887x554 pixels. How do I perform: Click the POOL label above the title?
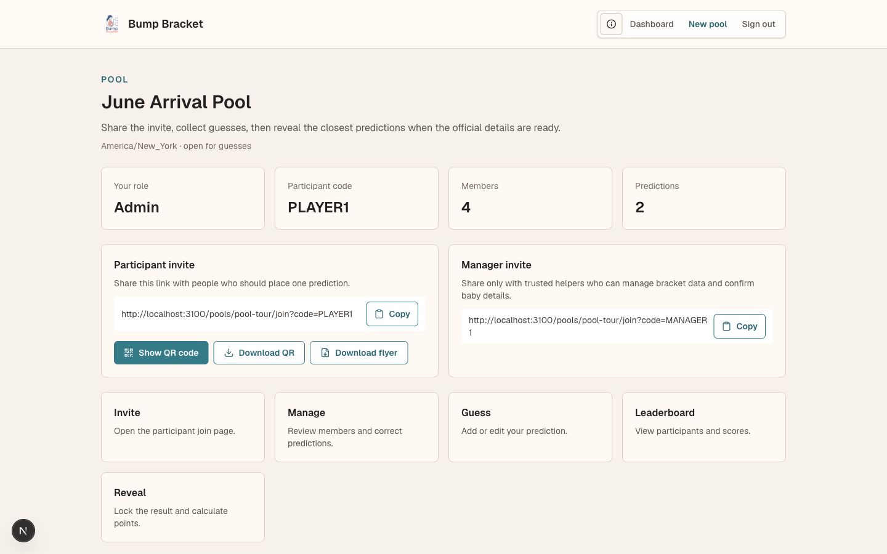115,79
